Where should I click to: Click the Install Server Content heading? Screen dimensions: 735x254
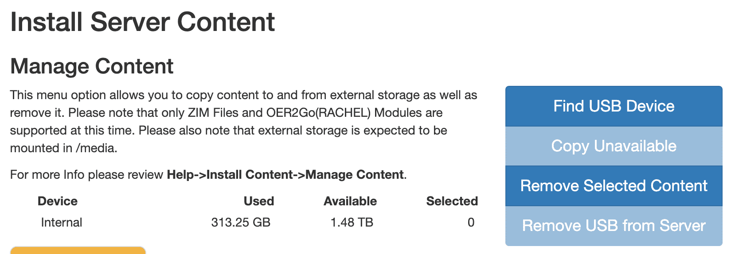click(x=142, y=22)
